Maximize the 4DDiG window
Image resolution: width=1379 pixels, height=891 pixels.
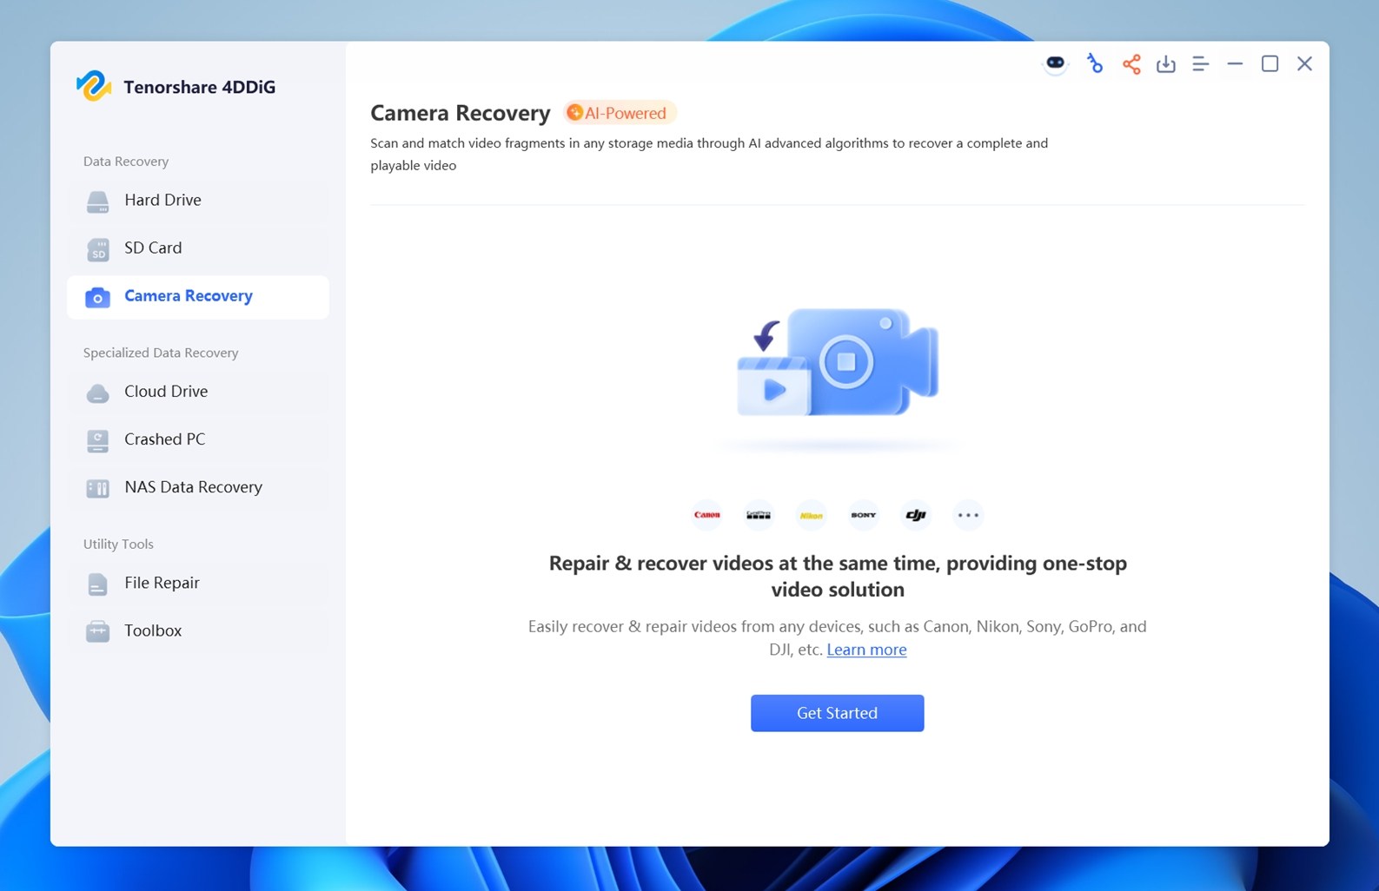(x=1270, y=64)
